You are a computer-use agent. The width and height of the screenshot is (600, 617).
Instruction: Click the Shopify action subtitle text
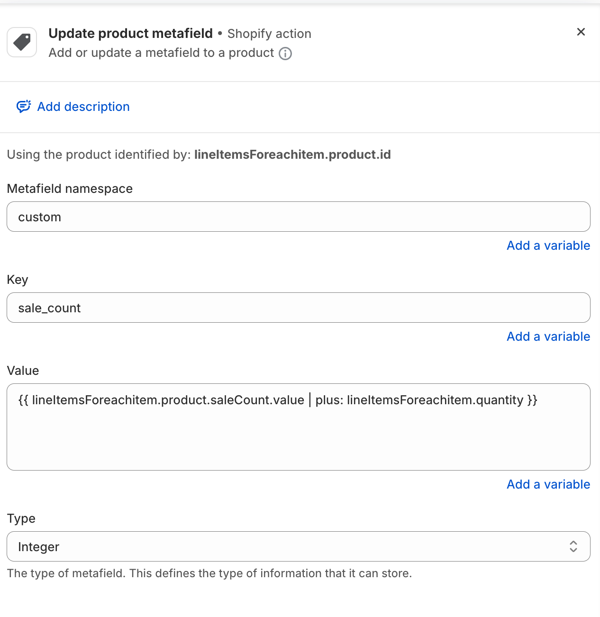tap(269, 34)
